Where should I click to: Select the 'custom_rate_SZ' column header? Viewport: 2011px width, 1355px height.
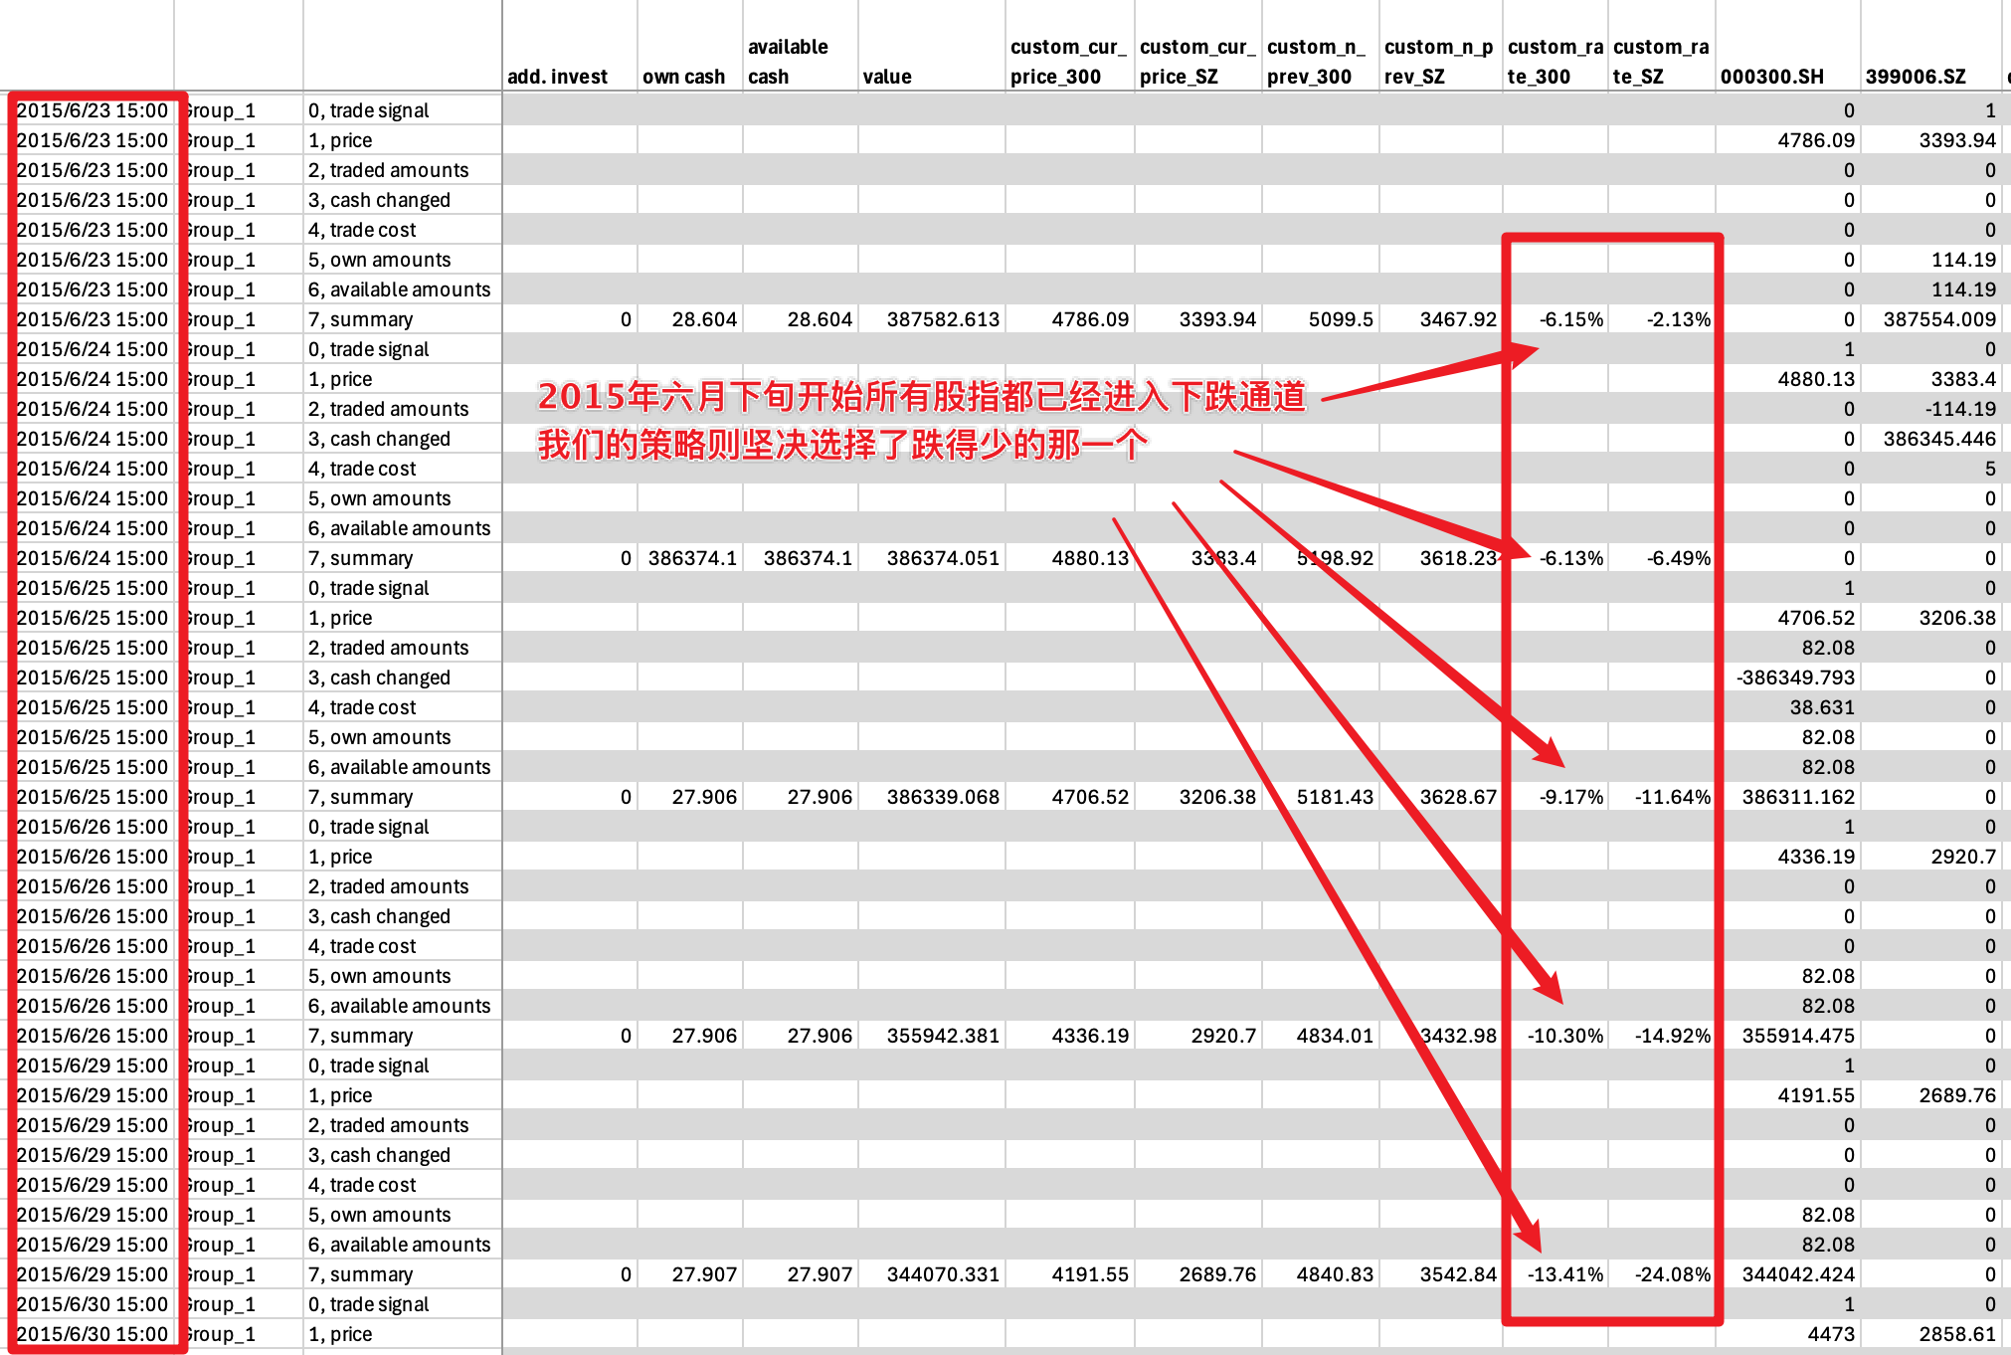1661,62
